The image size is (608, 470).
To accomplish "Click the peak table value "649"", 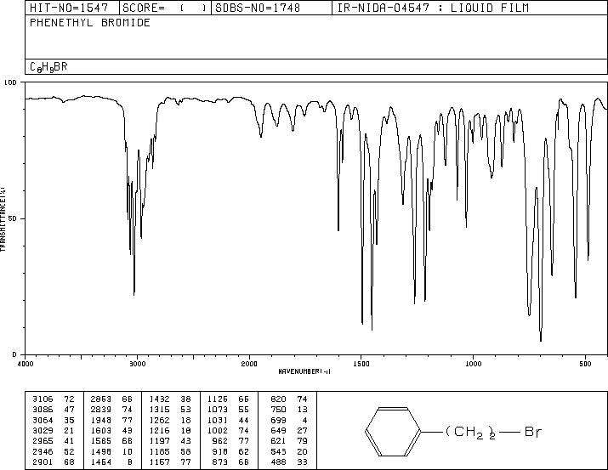I will tap(278, 430).
